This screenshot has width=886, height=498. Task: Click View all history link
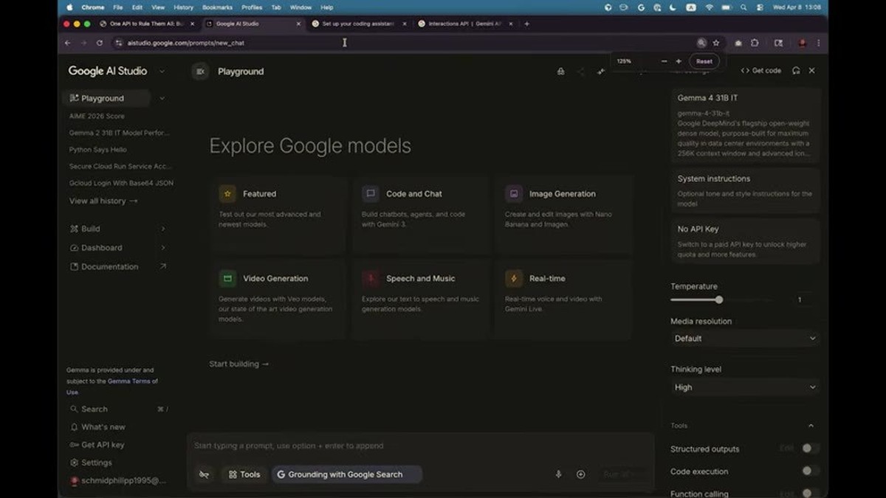[103, 201]
